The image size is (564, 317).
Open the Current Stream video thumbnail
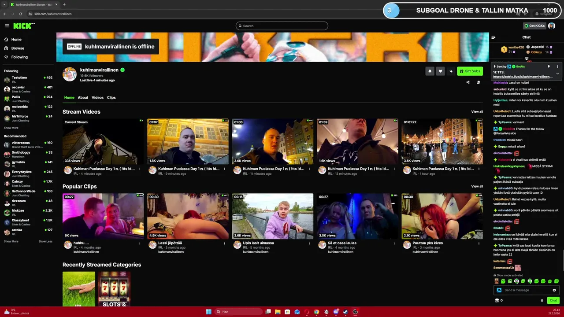click(103, 141)
